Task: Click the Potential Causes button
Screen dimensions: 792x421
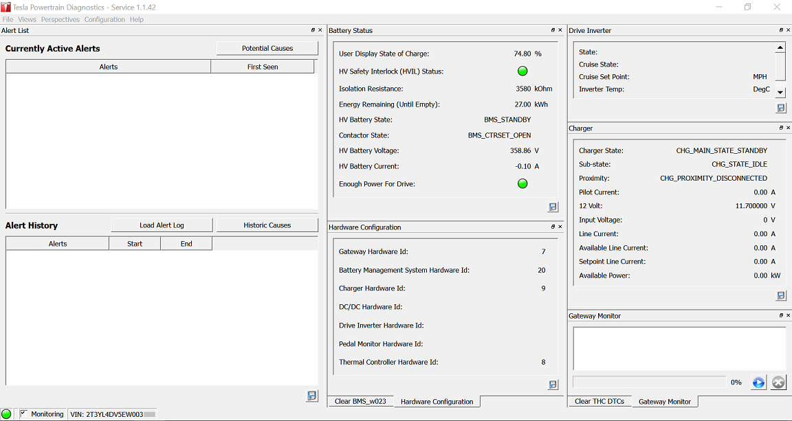Action: (x=267, y=48)
